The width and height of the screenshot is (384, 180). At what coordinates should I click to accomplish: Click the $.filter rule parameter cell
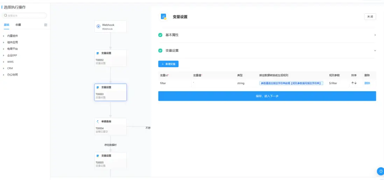point(333,83)
